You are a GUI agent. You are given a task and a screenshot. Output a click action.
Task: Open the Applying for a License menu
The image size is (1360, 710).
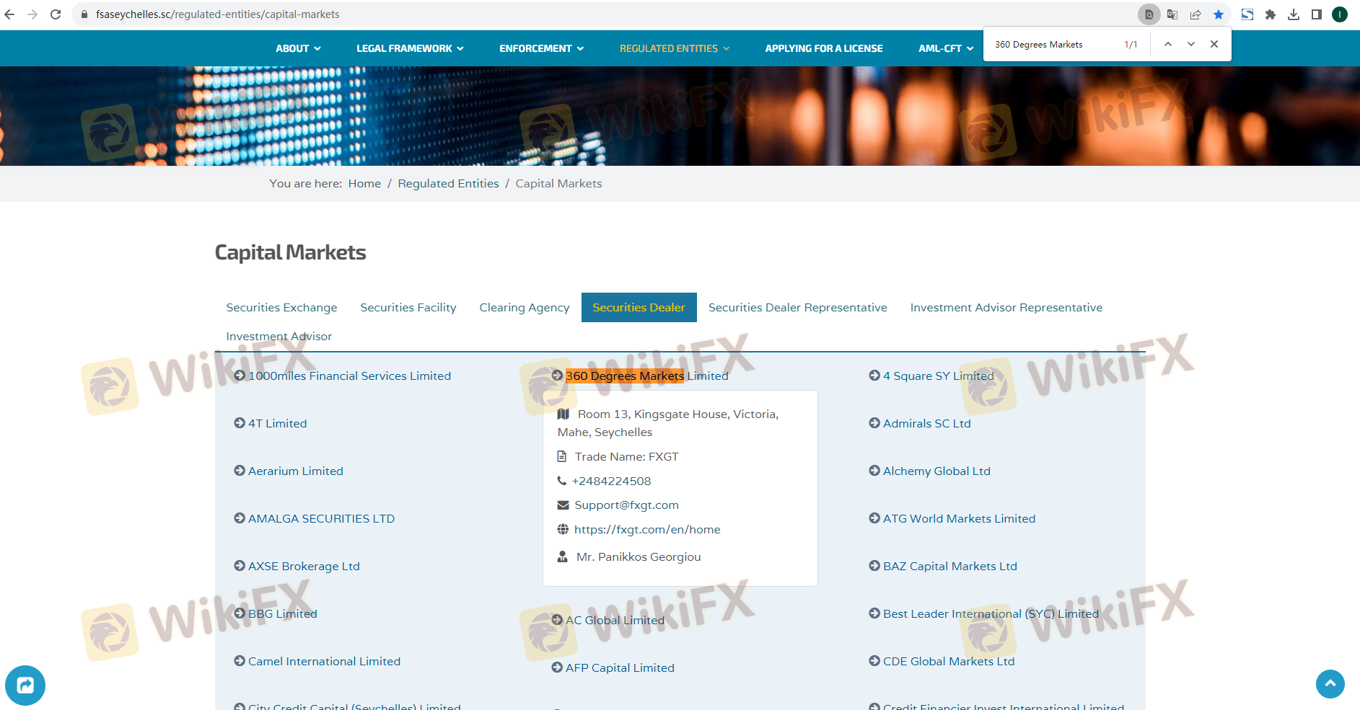coord(823,48)
